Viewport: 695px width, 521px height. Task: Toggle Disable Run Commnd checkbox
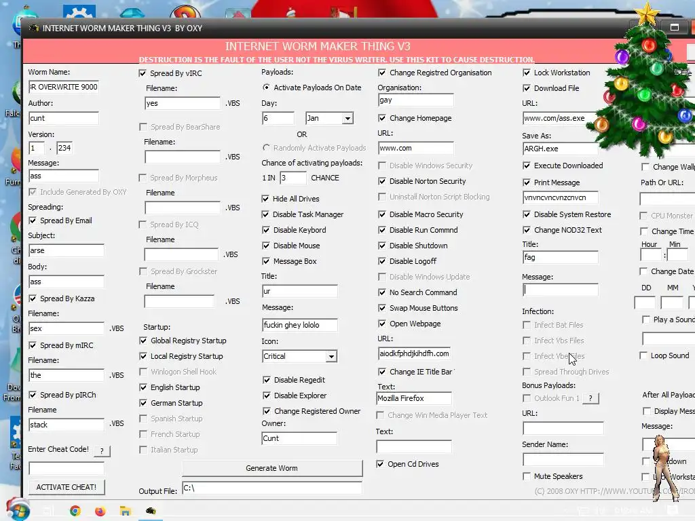381,230
